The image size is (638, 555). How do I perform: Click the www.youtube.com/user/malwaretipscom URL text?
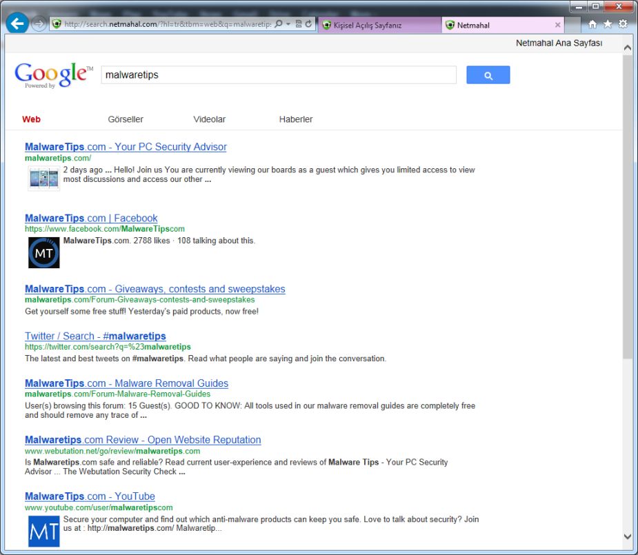(99, 508)
